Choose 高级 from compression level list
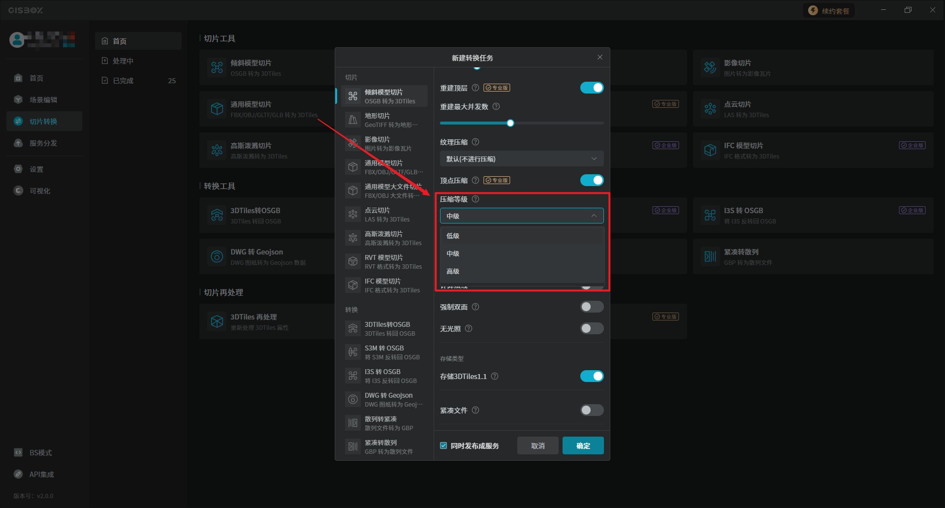945x508 pixels. pos(453,271)
